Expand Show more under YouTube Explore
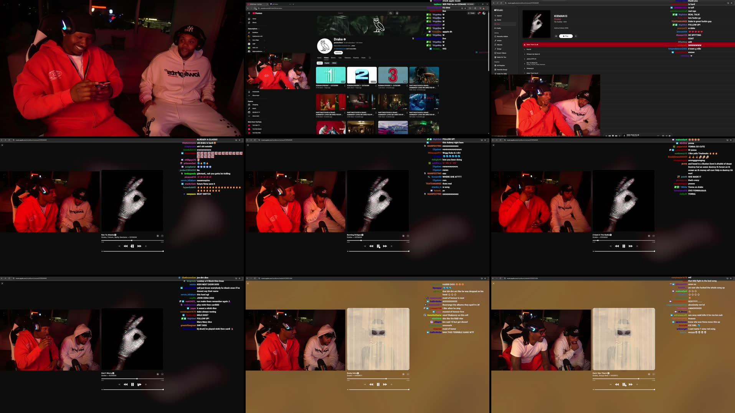This screenshot has height=413, width=735. (x=253, y=116)
